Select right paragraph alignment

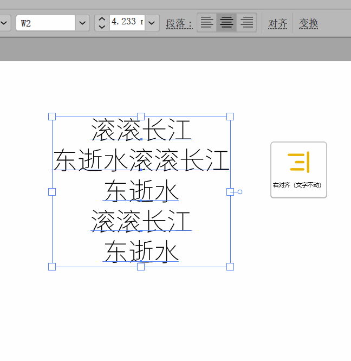coord(246,23)
